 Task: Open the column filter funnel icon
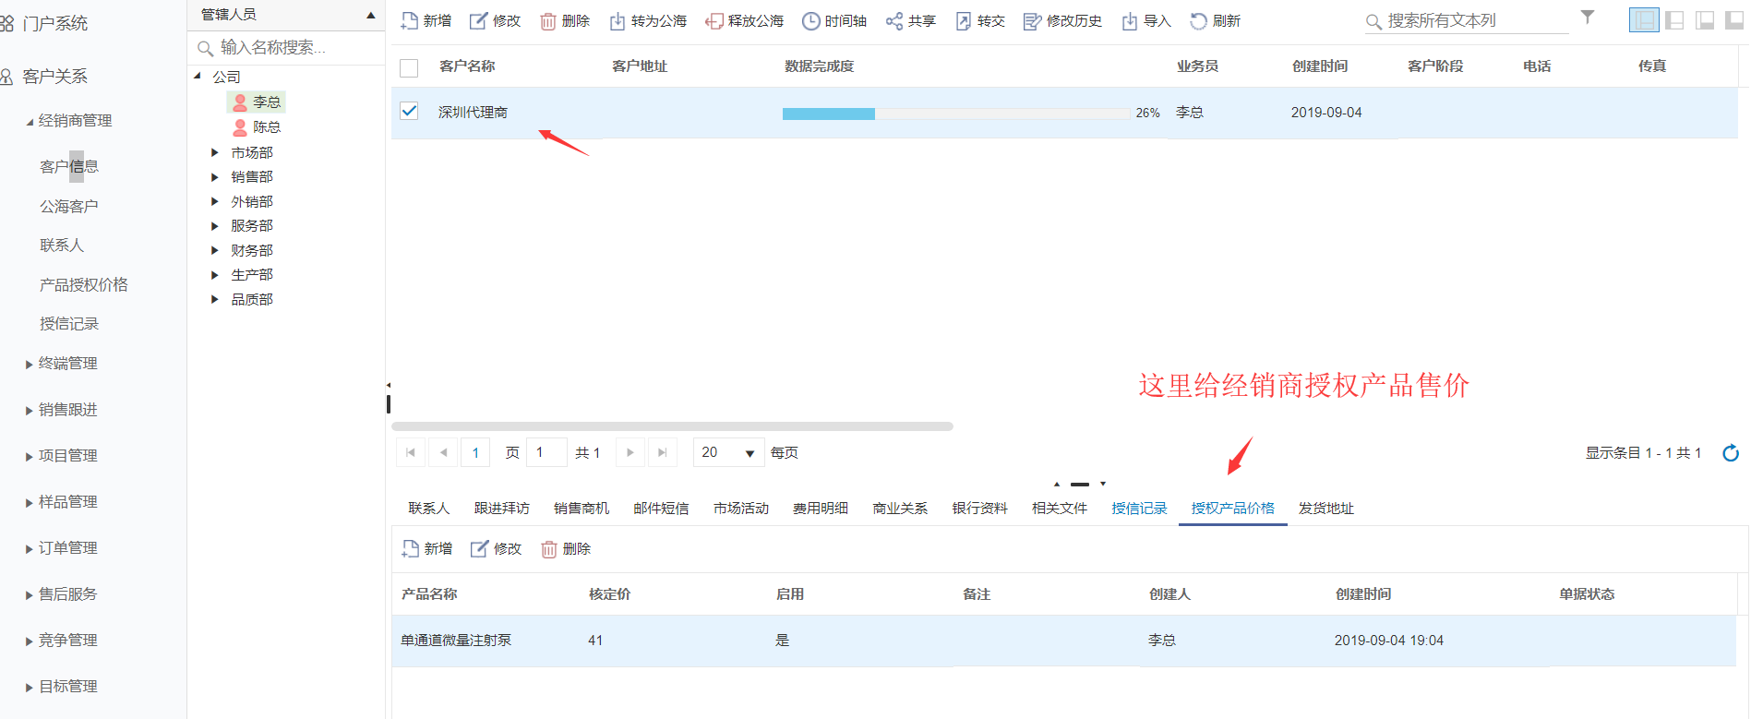1588,18
